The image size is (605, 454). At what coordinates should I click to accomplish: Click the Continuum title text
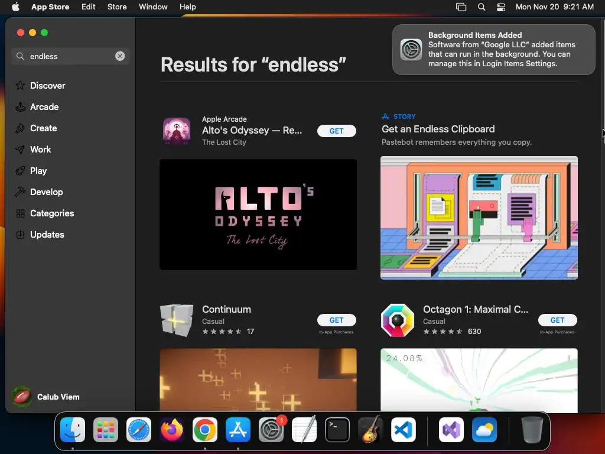(226, 309)
